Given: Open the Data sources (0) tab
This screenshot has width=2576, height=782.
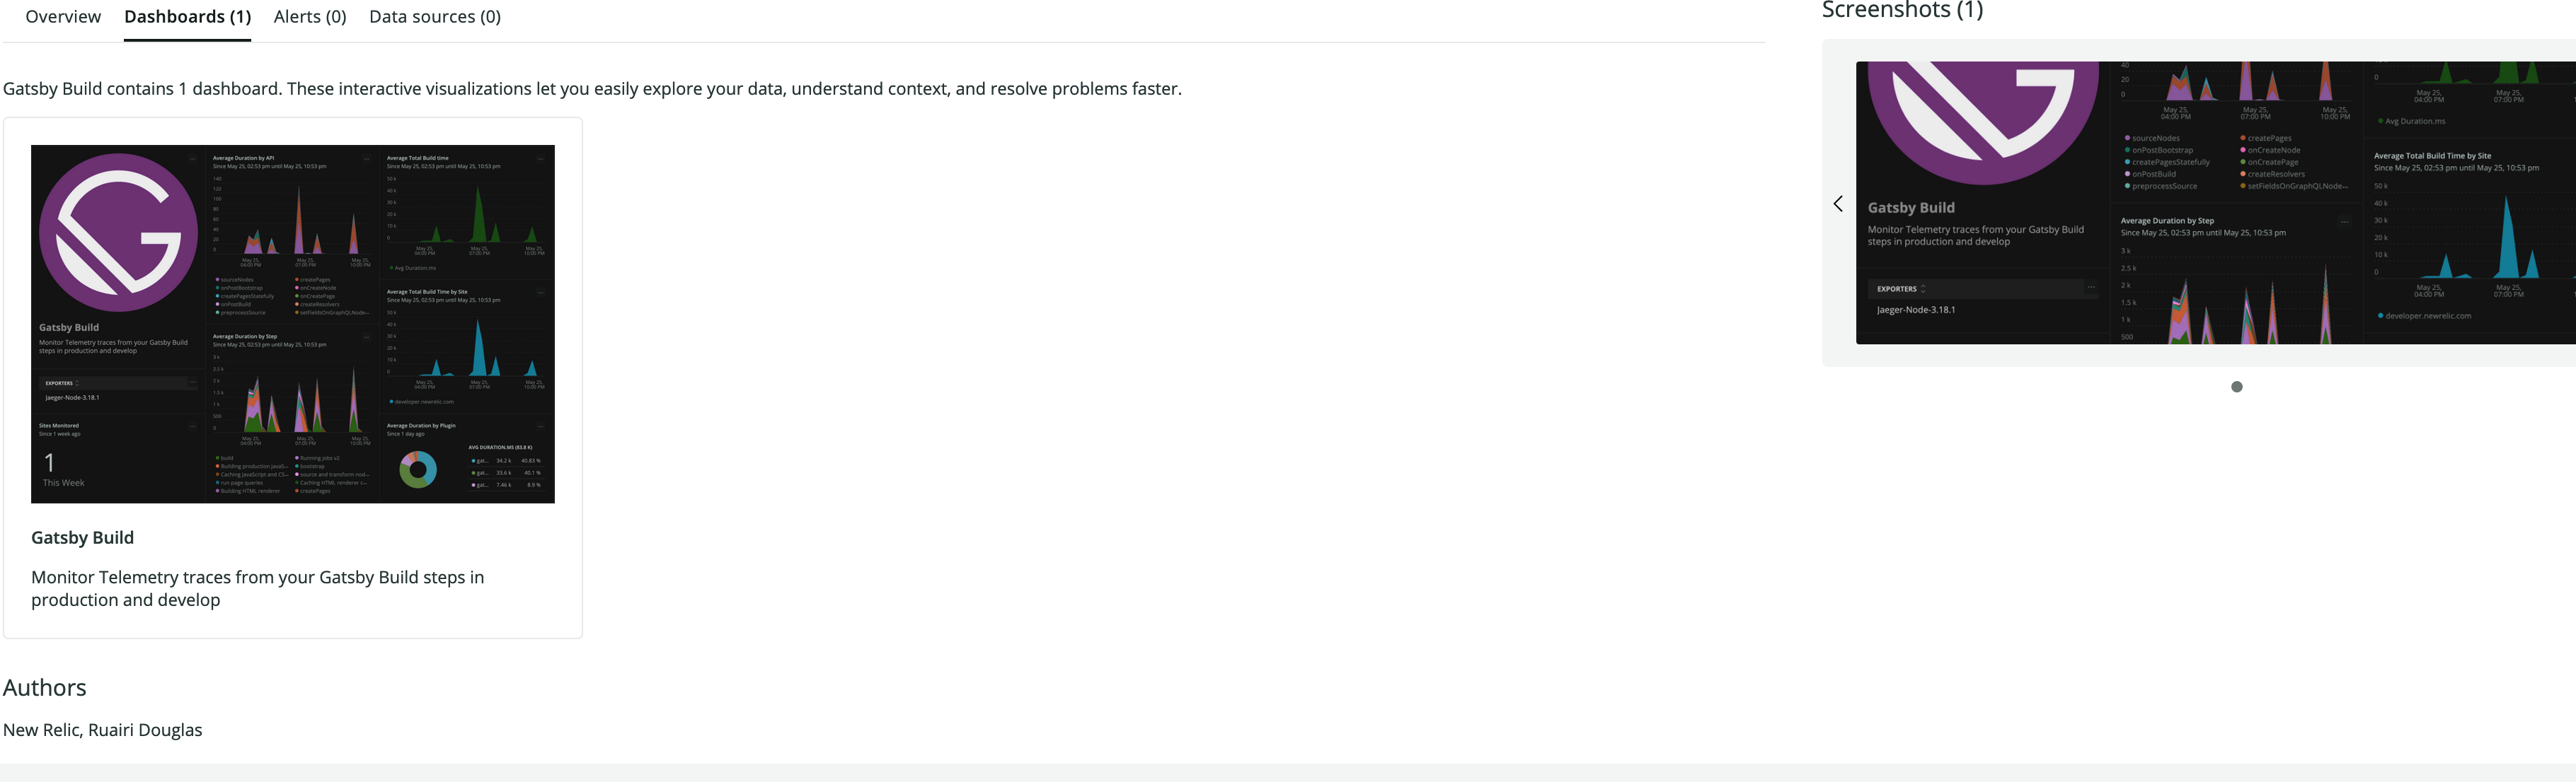Looking at the screenshot, I should click(434, 16).
